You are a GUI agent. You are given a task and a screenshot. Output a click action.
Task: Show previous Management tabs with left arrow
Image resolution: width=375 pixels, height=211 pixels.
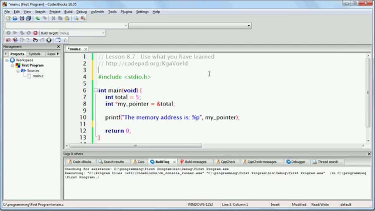click(6, 54)
